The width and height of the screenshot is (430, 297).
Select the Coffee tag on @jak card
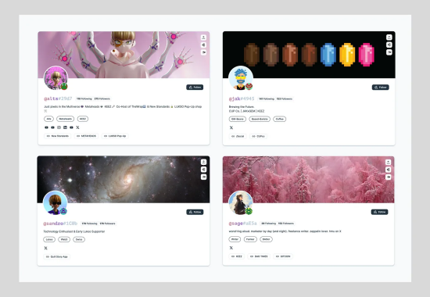(x=279, y=119)
